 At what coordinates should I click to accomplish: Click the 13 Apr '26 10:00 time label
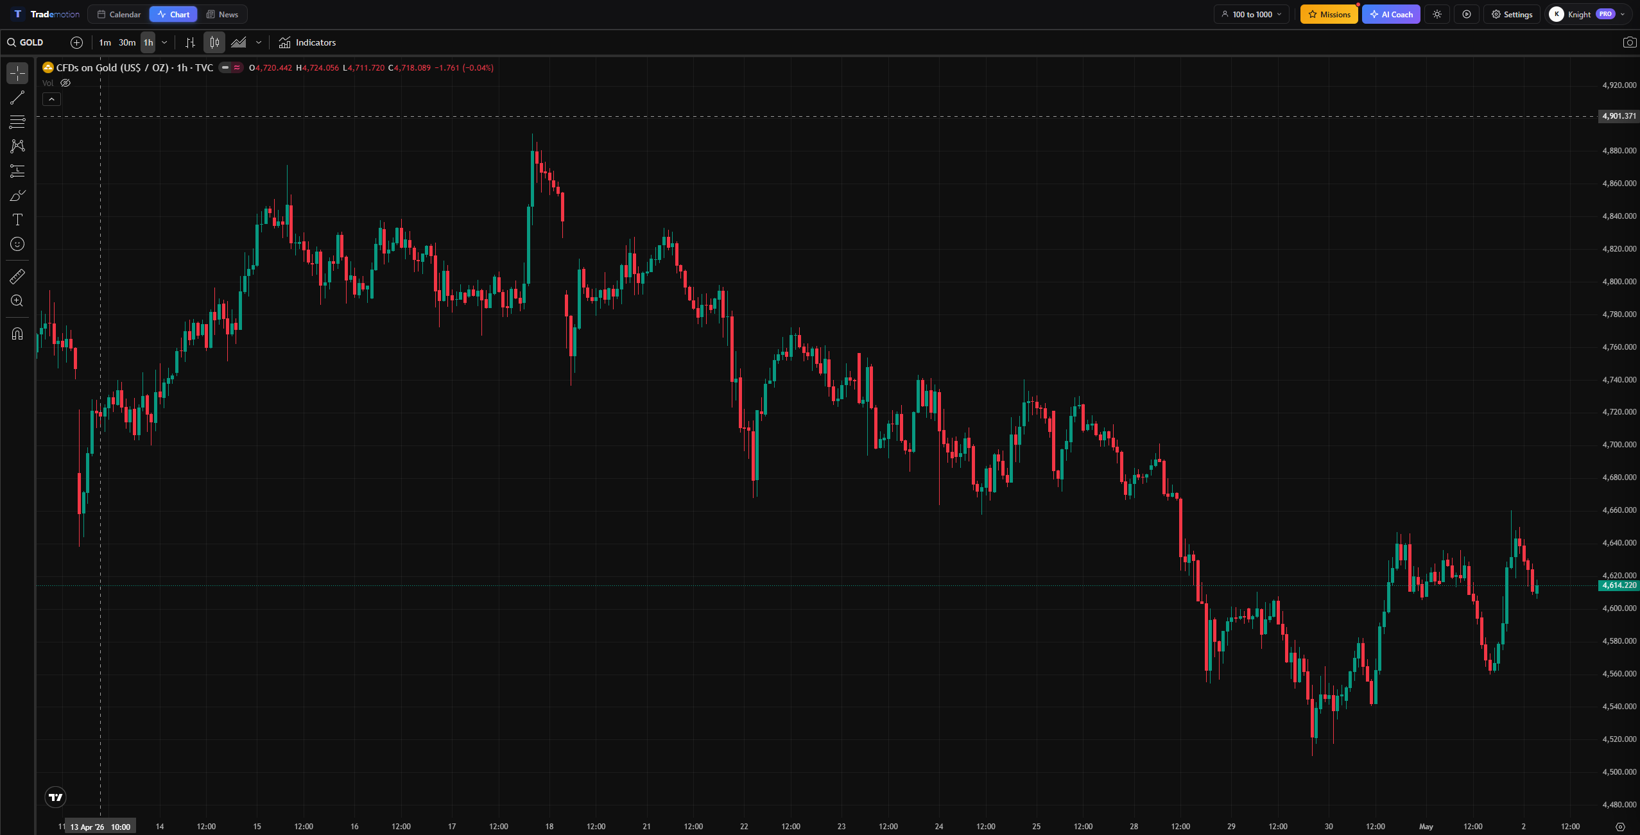tap(100, 827)
